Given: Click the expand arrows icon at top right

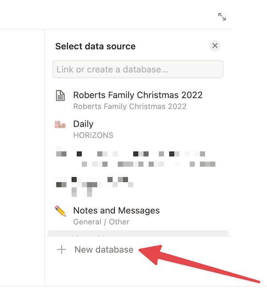Looking at the screenshot, I should pos(222,16).
